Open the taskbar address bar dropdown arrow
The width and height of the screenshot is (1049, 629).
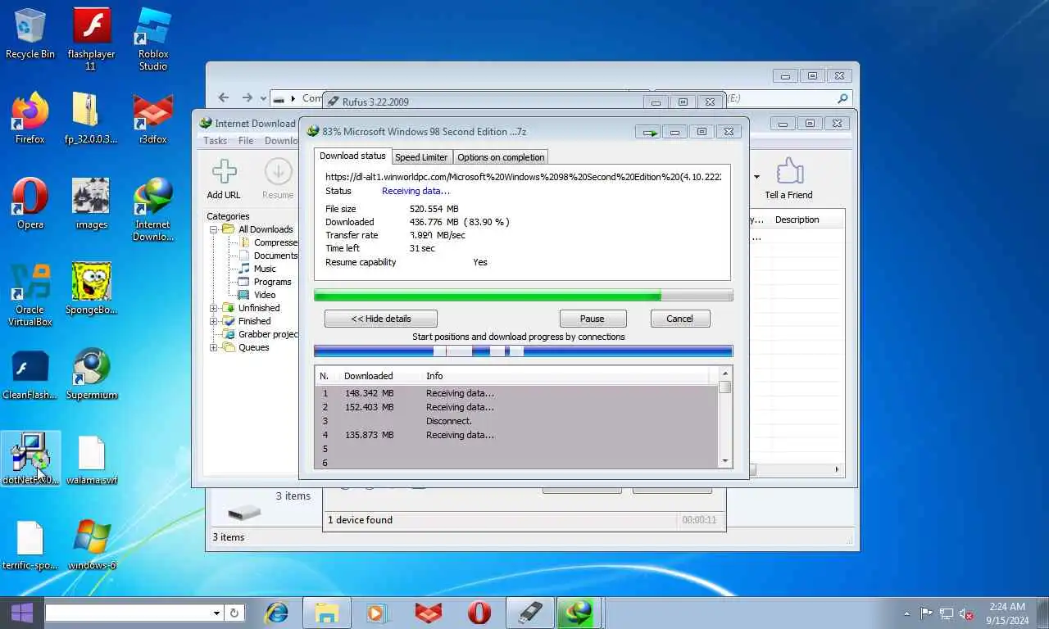216,613
